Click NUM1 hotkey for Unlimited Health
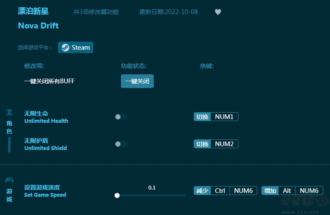The height and width of the screenshot is (215, 330). [x=224, y=117]
